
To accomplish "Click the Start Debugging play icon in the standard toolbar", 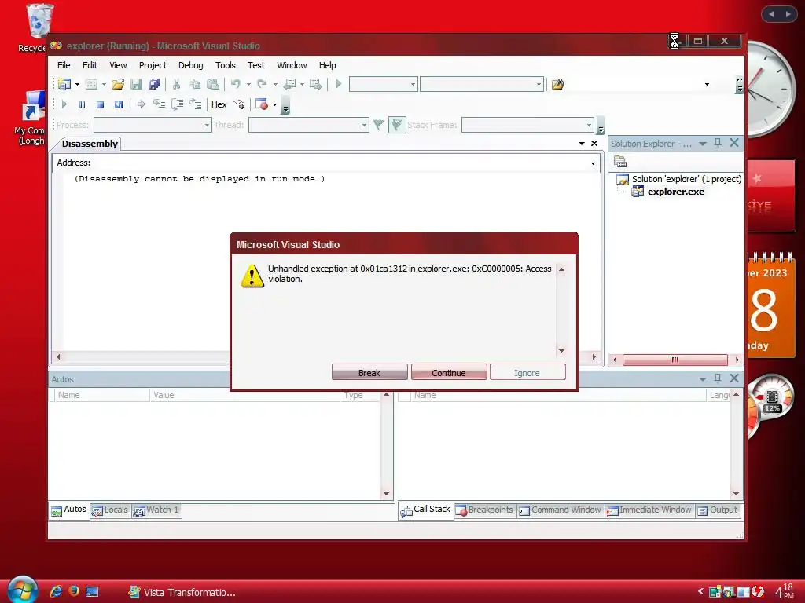I will [338, 83].
